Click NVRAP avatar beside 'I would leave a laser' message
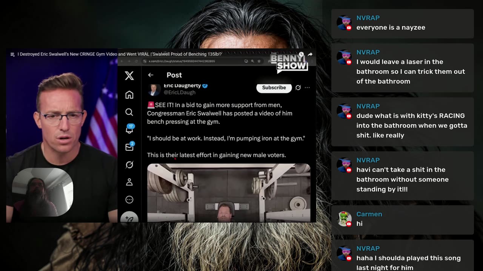 [344, 57]
